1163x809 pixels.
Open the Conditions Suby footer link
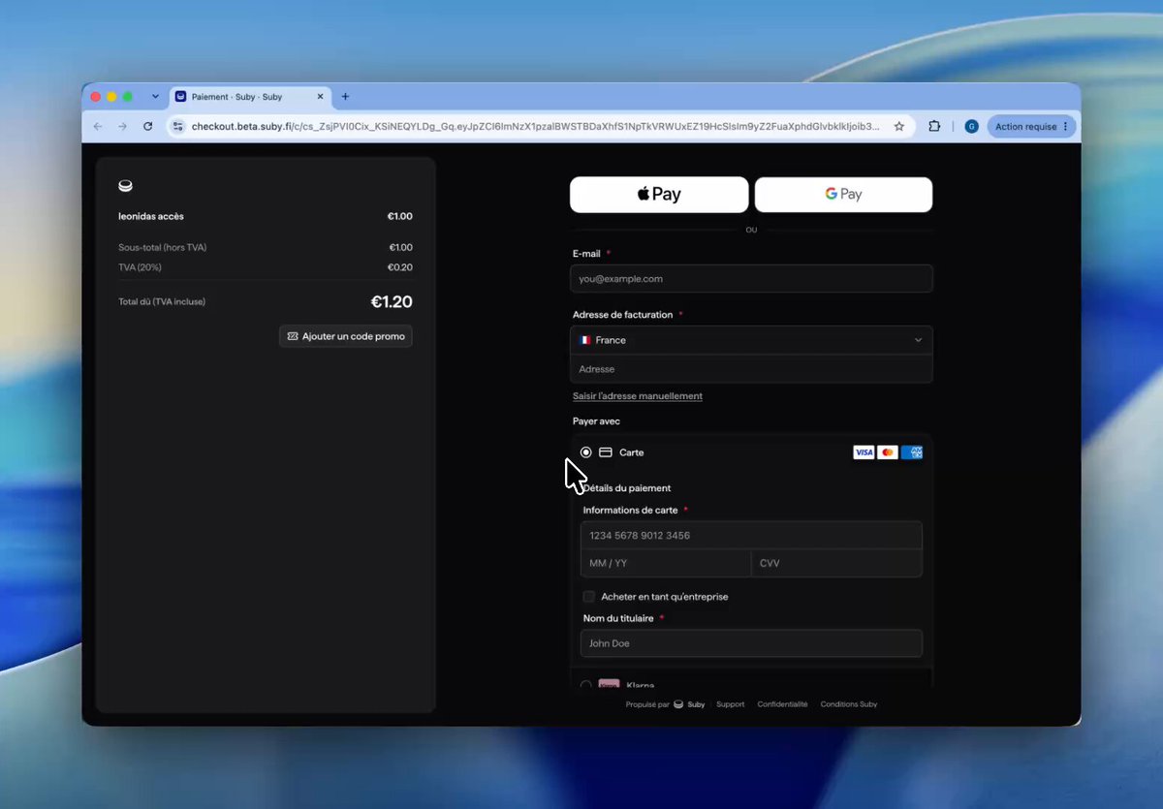click(849, 704)
